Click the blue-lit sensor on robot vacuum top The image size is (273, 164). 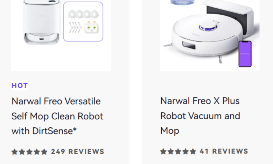tap(206, 28)
